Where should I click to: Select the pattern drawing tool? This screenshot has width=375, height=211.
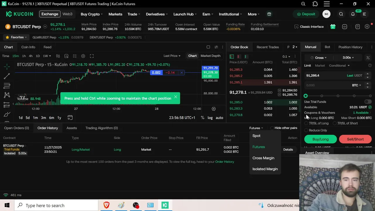tap(7, 95)
